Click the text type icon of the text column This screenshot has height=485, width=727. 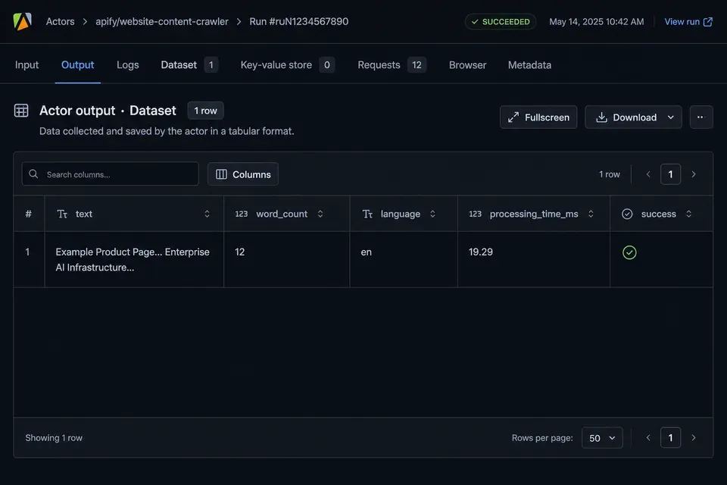point(62,214)
